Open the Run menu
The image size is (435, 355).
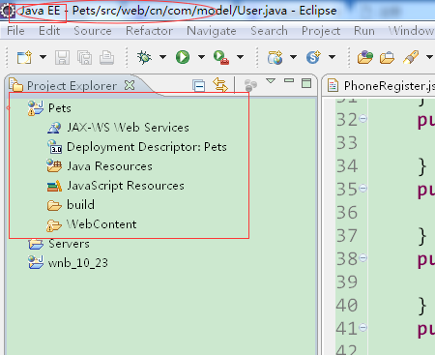tap(364, 31)
